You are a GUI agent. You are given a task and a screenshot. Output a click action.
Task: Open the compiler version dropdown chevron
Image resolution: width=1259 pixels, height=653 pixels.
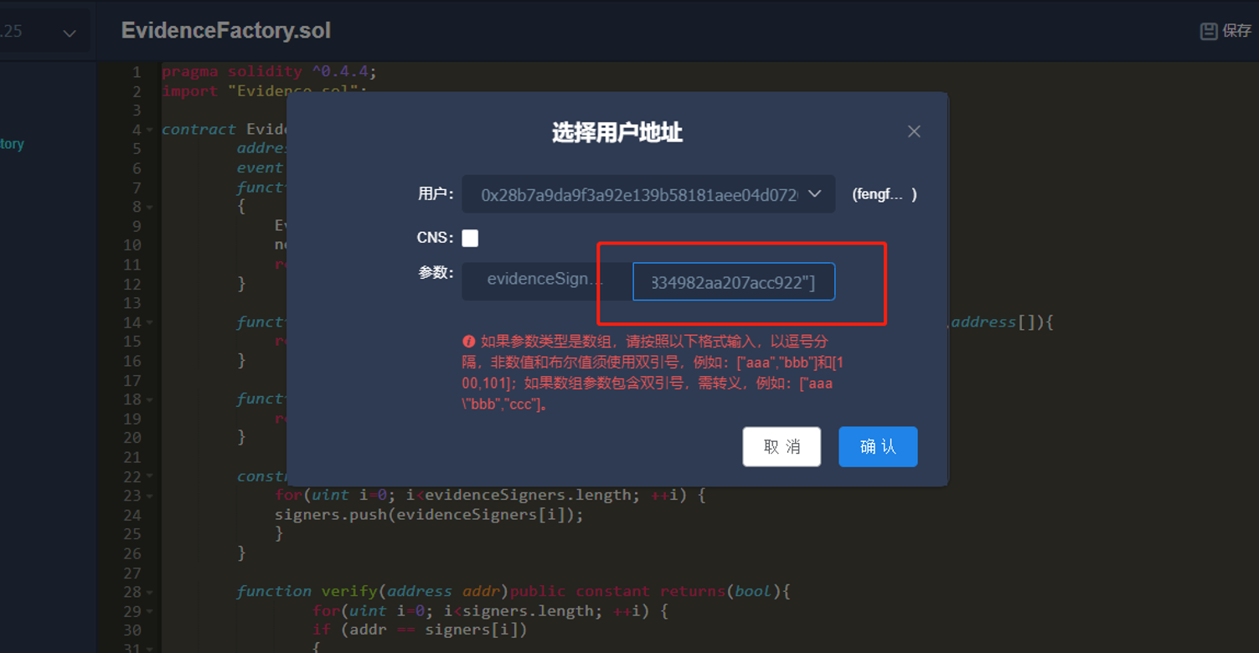pos(70,33)
